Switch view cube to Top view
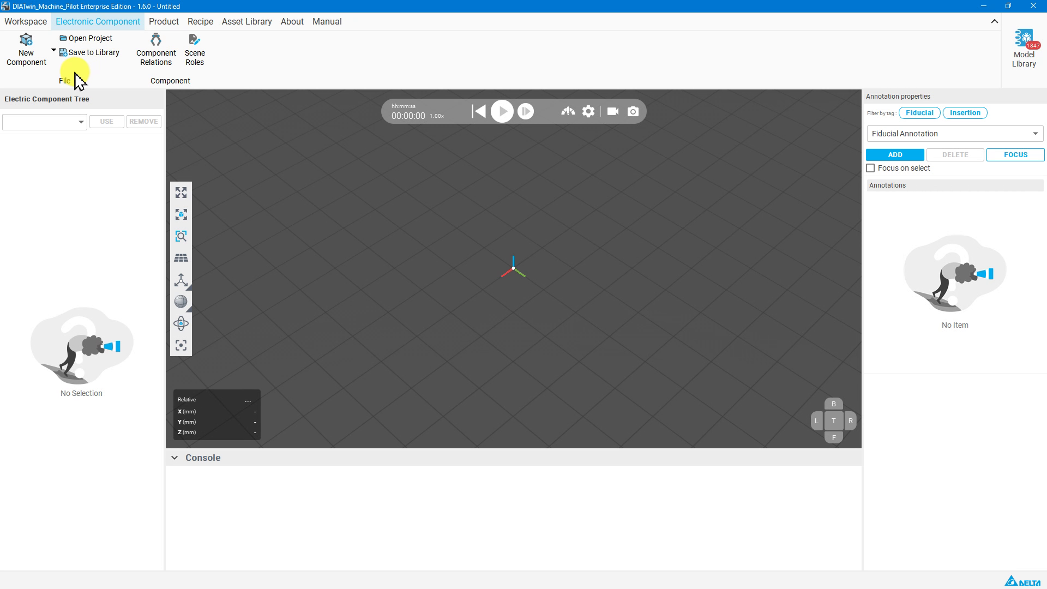Viewport: 1047px width, 589px height. coord(833,420)
